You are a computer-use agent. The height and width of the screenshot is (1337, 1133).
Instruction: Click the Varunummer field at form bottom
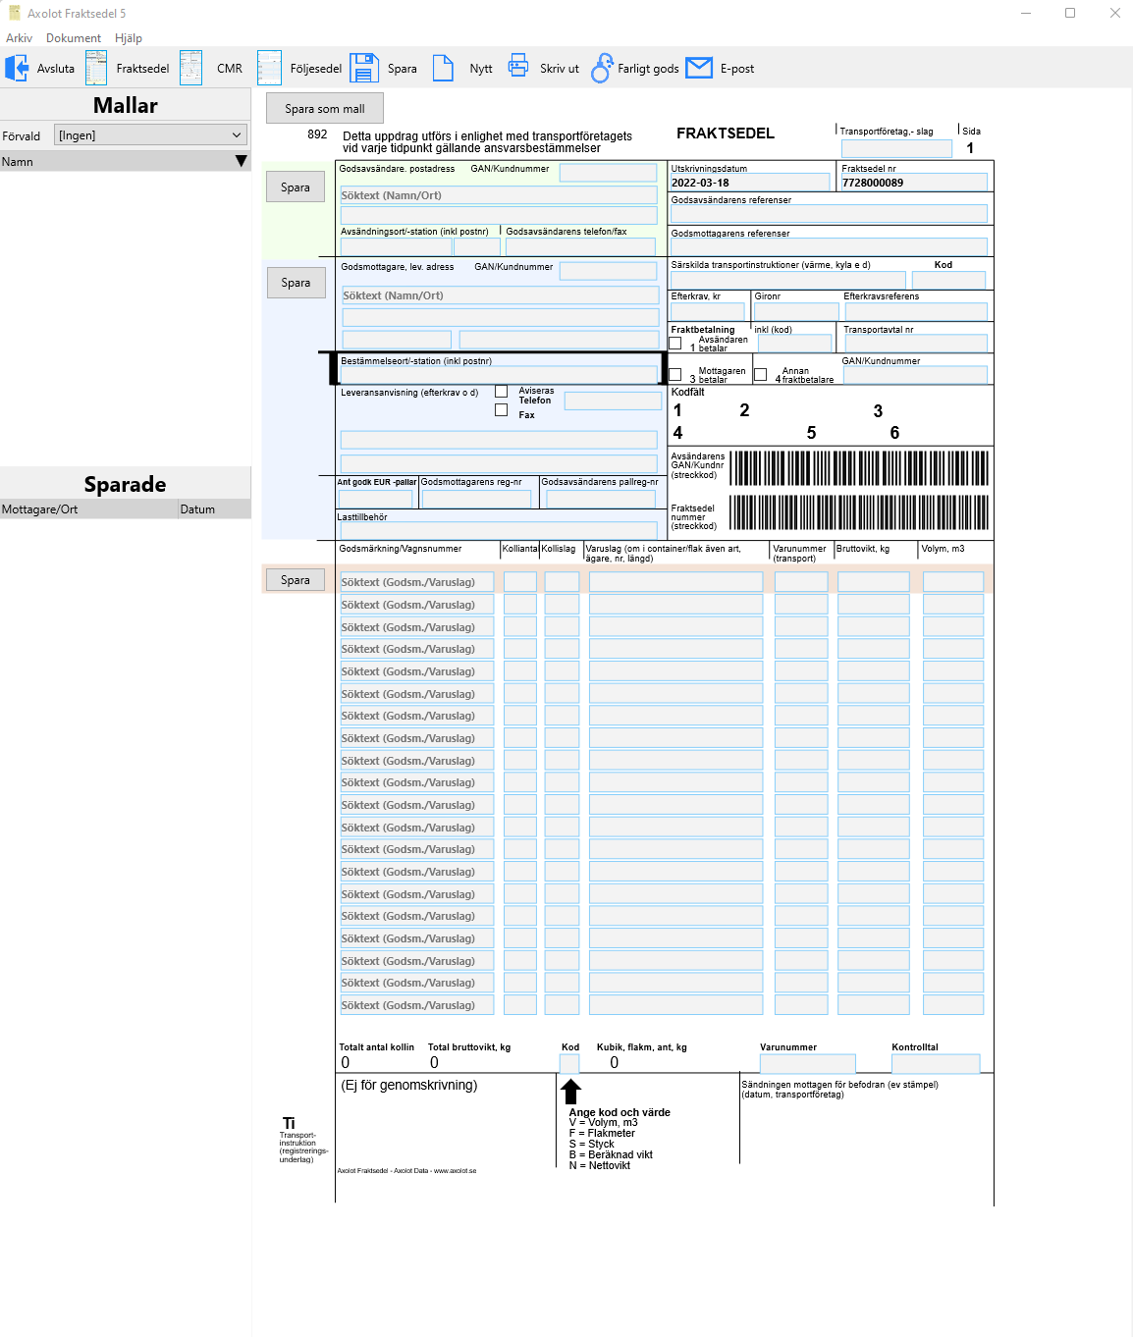pyautogui.click(x=807, y=1064)
